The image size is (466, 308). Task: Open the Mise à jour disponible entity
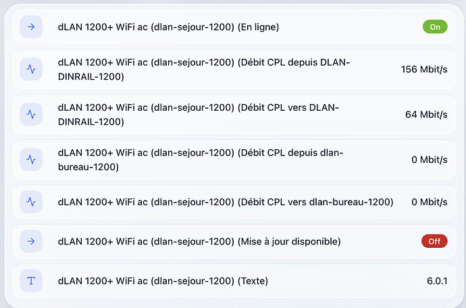coord(234,241)
